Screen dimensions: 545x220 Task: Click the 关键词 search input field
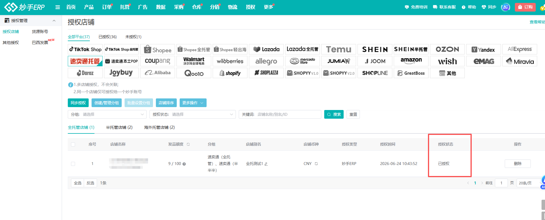[x=280, y=114]
